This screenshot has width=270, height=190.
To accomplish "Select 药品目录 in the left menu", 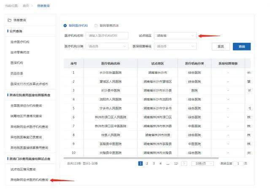I will [17, 73].
